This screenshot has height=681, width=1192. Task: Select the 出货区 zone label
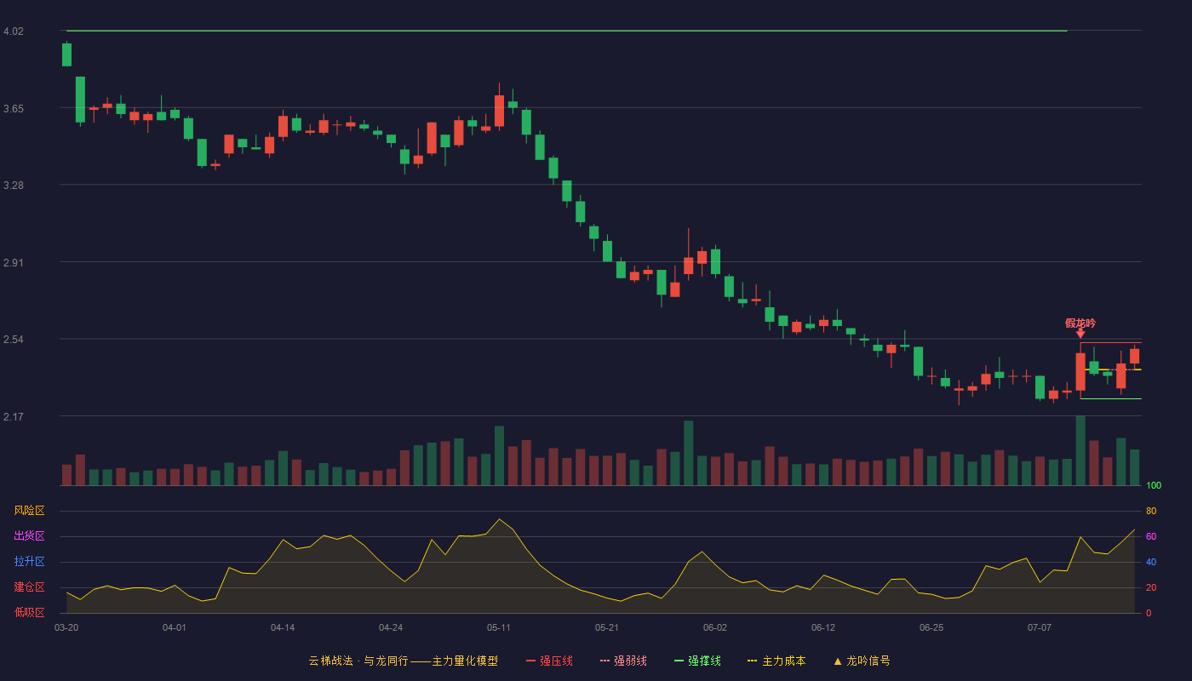coord(29,536)
